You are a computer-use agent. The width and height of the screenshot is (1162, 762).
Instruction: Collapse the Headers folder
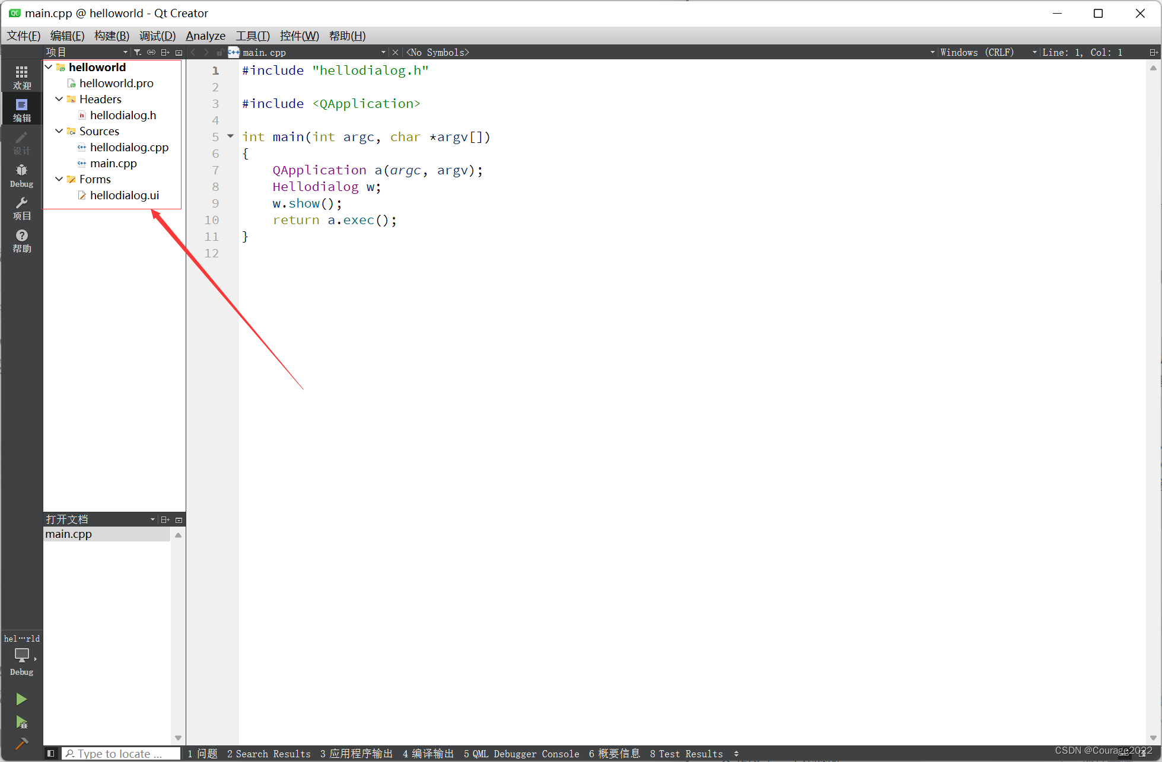59,99
